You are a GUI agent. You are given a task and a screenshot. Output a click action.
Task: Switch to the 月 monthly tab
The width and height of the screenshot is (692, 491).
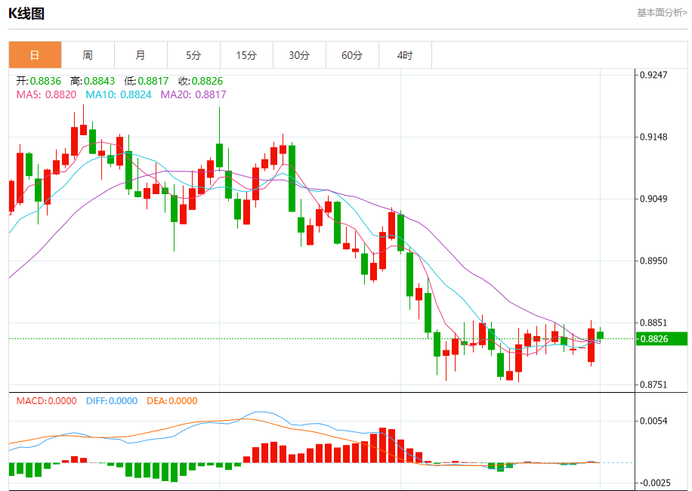pyautogui.click(x=141, y=55)
